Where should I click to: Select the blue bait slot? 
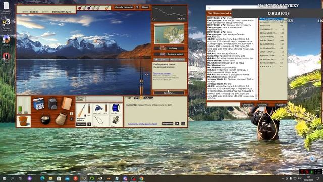[100, 109]
